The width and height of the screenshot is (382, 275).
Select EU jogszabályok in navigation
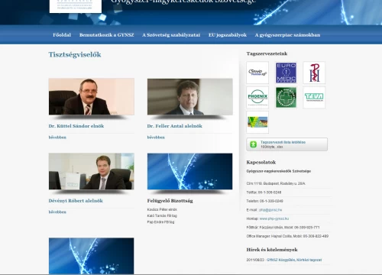(228, 35)
